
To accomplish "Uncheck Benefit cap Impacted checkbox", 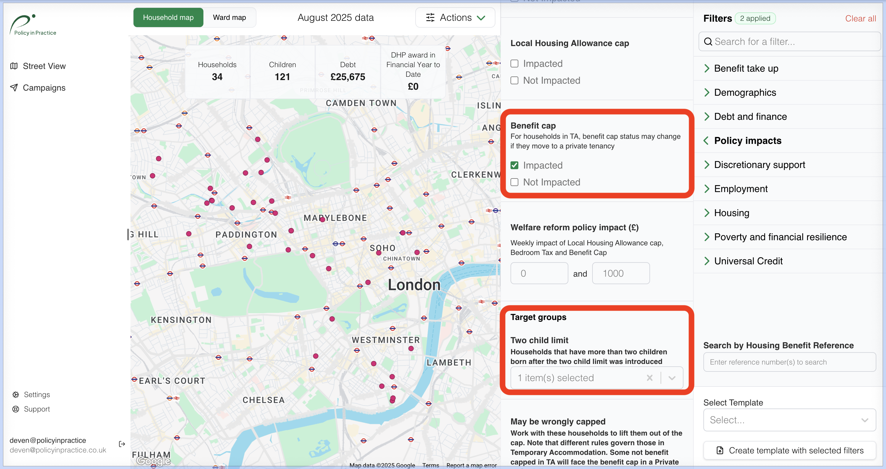I will pyautogui.click(x=514, y=165).
